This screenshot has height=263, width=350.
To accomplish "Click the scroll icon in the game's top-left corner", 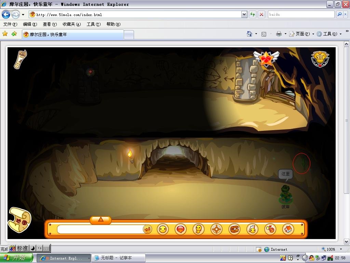I will coord(20,59).
